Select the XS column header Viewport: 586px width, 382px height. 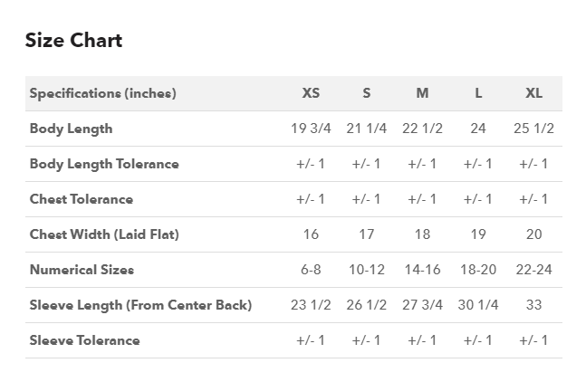pyautogui.click(x=311, y=93)
